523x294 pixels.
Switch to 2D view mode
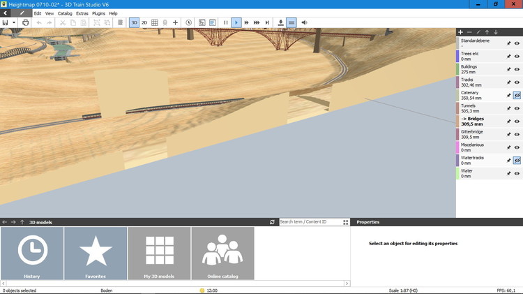pyautogui.click(x=144, y=22)
